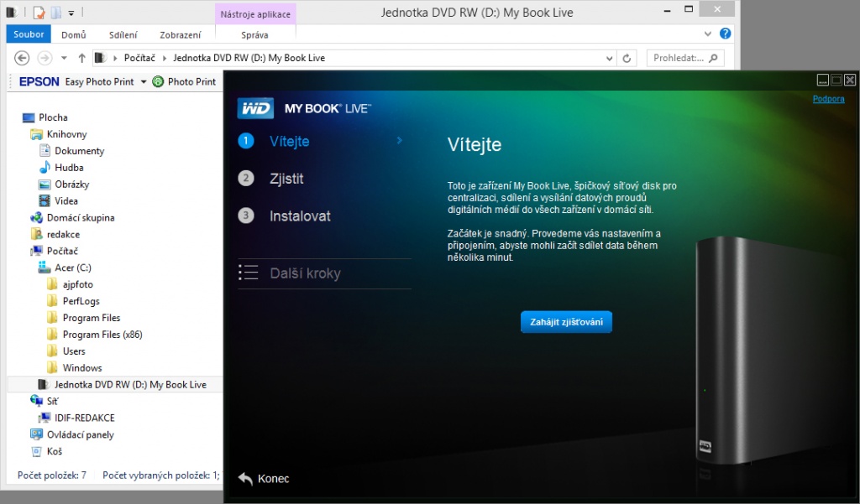Select the Vítejte step in wizard
This screenshot has height=504, width=860.
[x=289, y=142]
